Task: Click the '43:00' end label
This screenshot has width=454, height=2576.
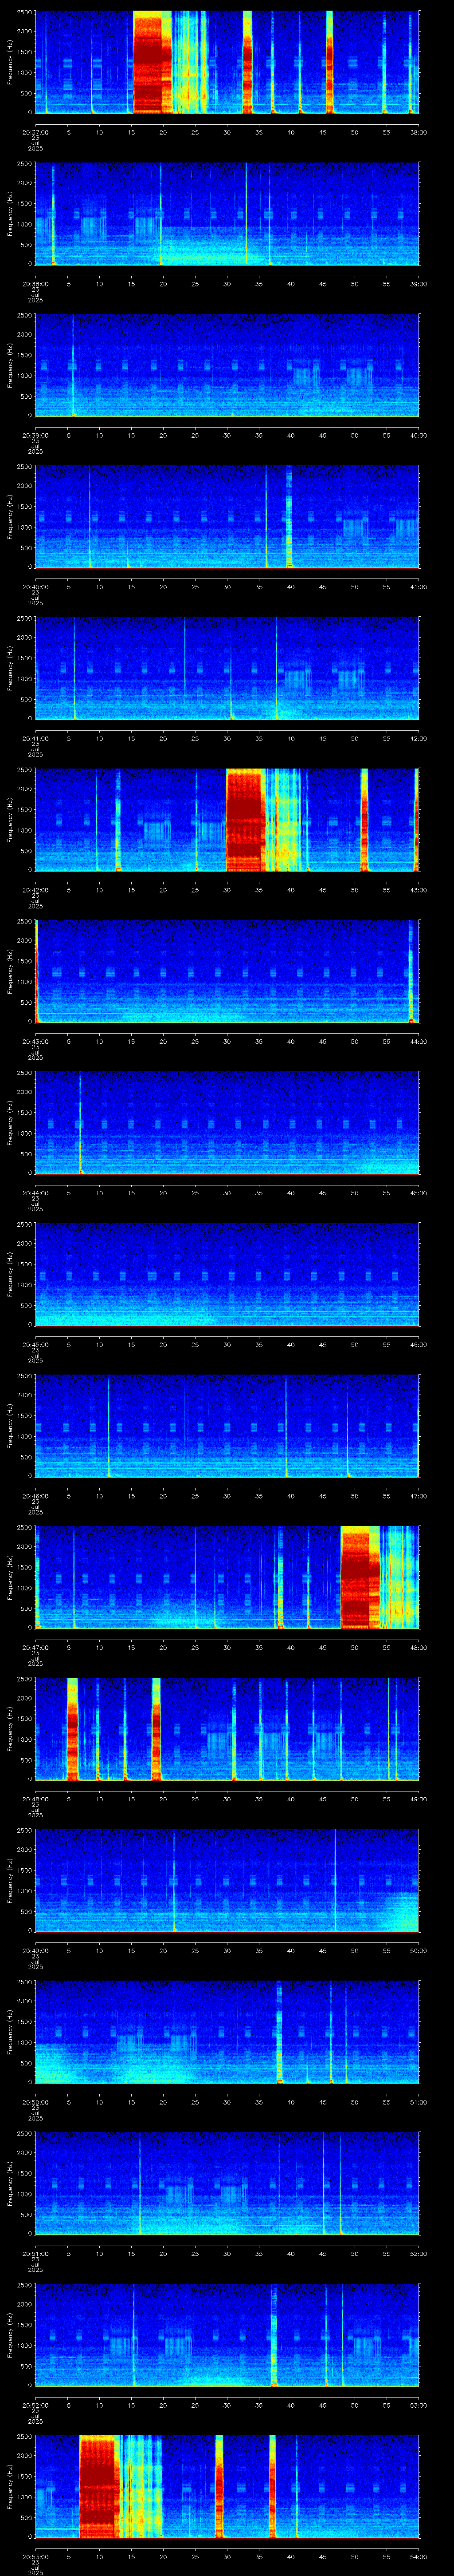Action: (419, 891)
